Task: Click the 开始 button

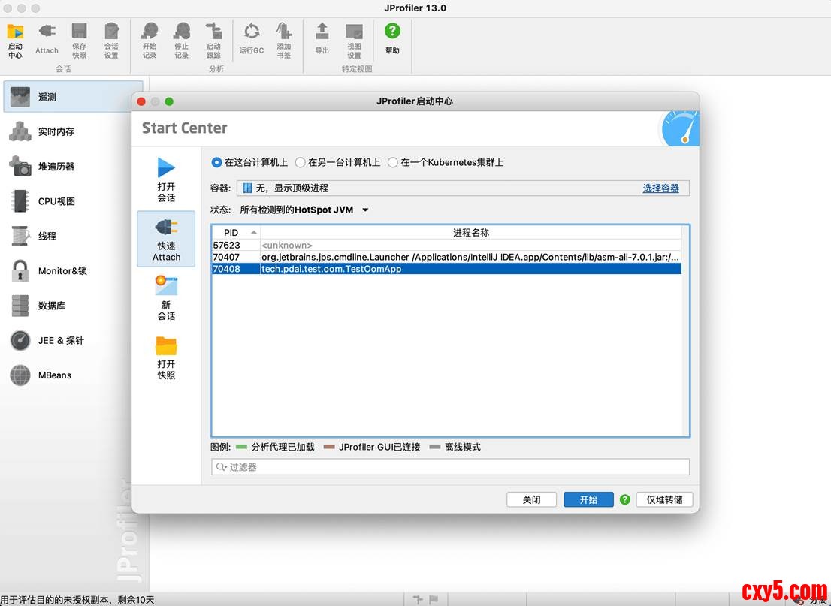Action: pyautogui.click(x=588, y=499)
